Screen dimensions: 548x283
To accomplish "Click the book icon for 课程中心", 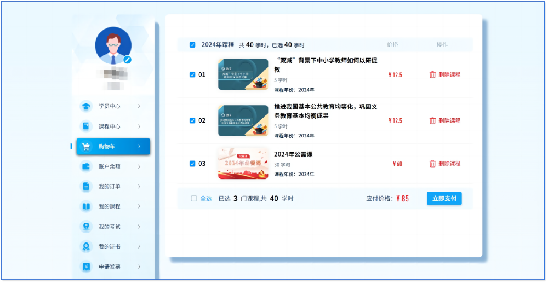I will point(85,126).
